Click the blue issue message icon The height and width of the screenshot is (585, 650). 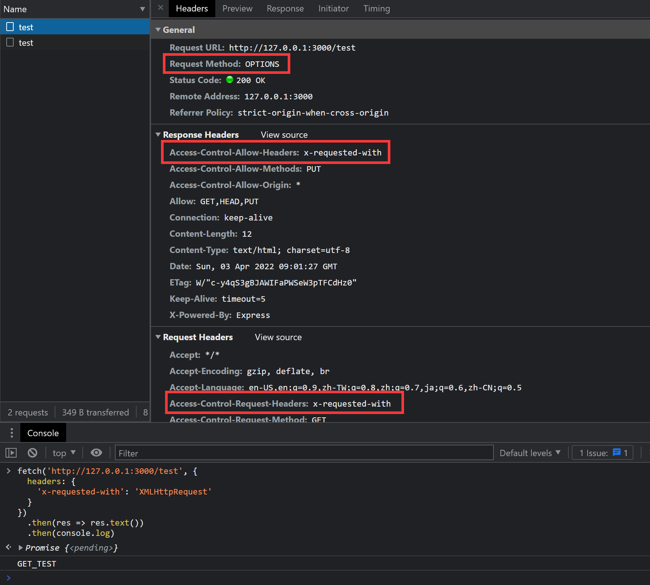click(x=616, y=453)
